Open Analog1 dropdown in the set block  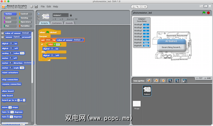point(78,40)
